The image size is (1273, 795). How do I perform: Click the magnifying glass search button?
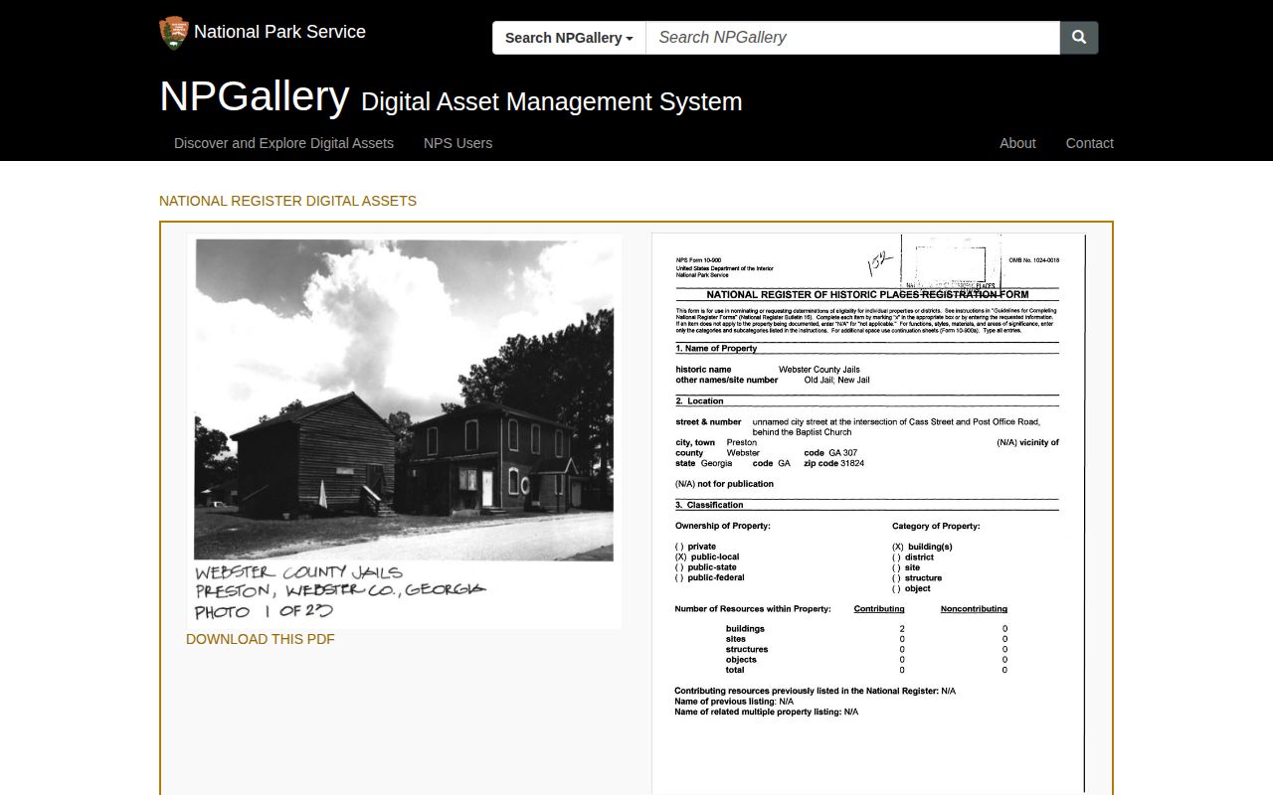click(x=1079, y=38)
